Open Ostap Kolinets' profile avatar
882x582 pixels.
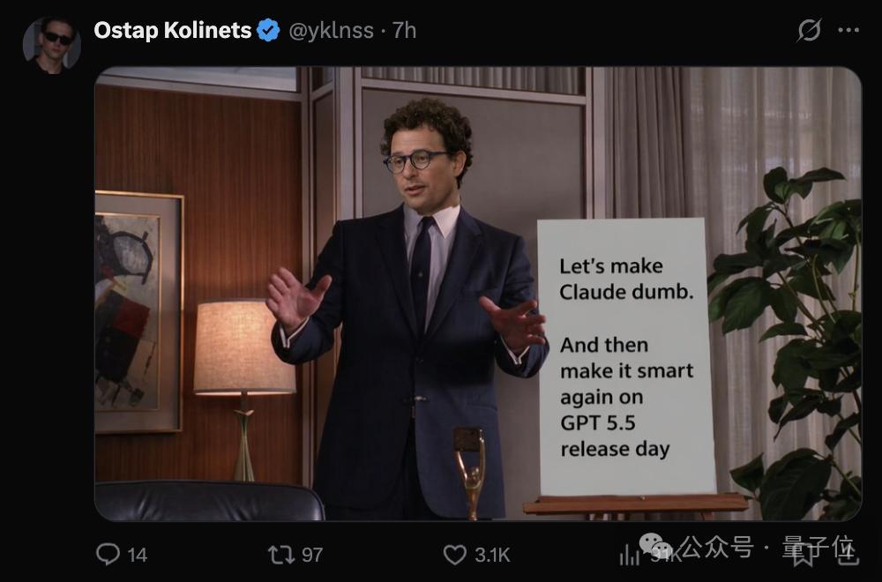[51, 42]
